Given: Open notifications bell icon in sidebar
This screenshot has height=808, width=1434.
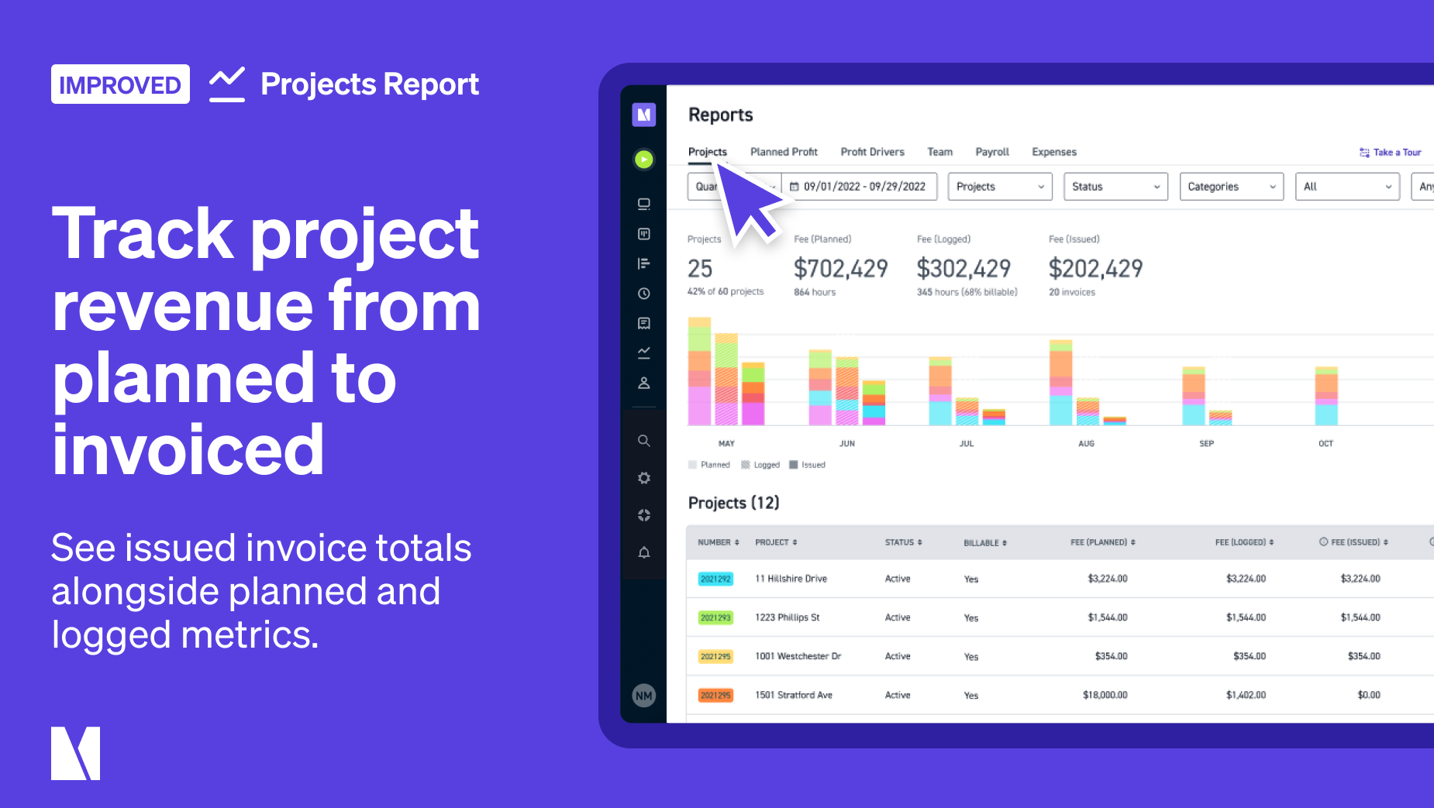Looking at the screenshot, I should click(x=643, y=552).
